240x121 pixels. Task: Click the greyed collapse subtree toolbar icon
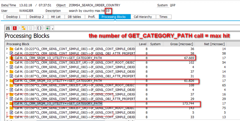point(31,28)
